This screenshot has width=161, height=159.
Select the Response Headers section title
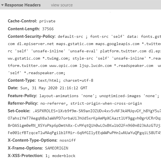[x=23, y=5]
